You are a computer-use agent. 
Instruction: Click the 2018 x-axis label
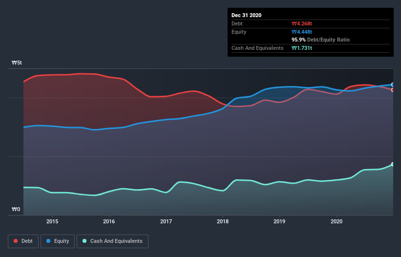click(223, 221)
